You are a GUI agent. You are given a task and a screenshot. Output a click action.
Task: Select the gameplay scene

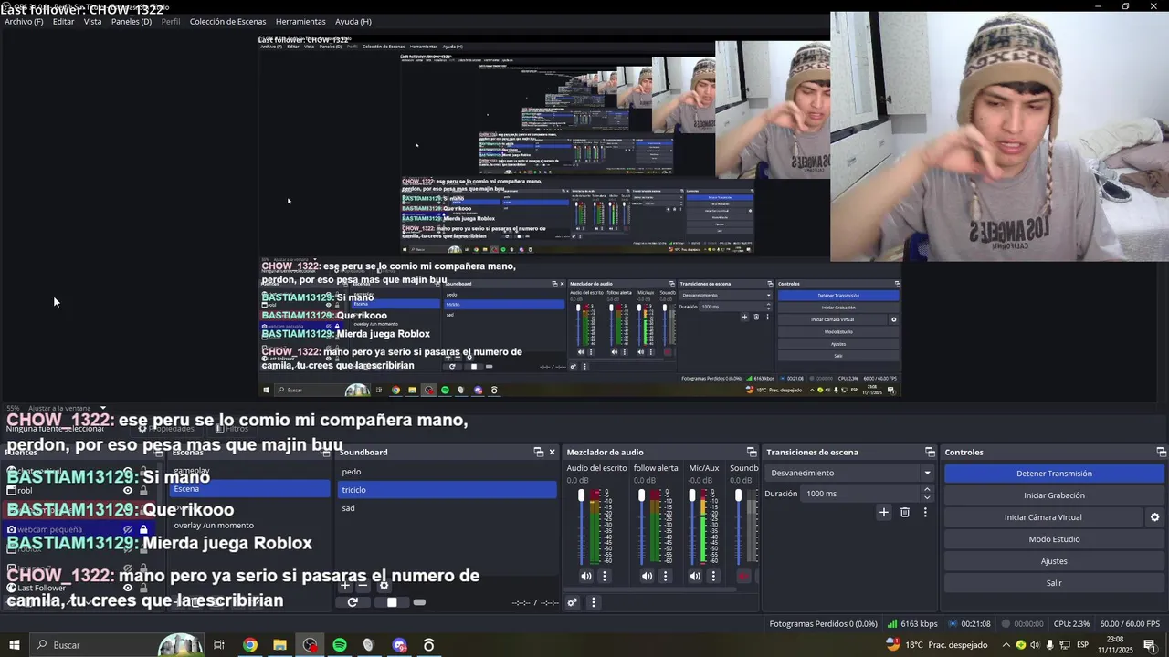248,471
